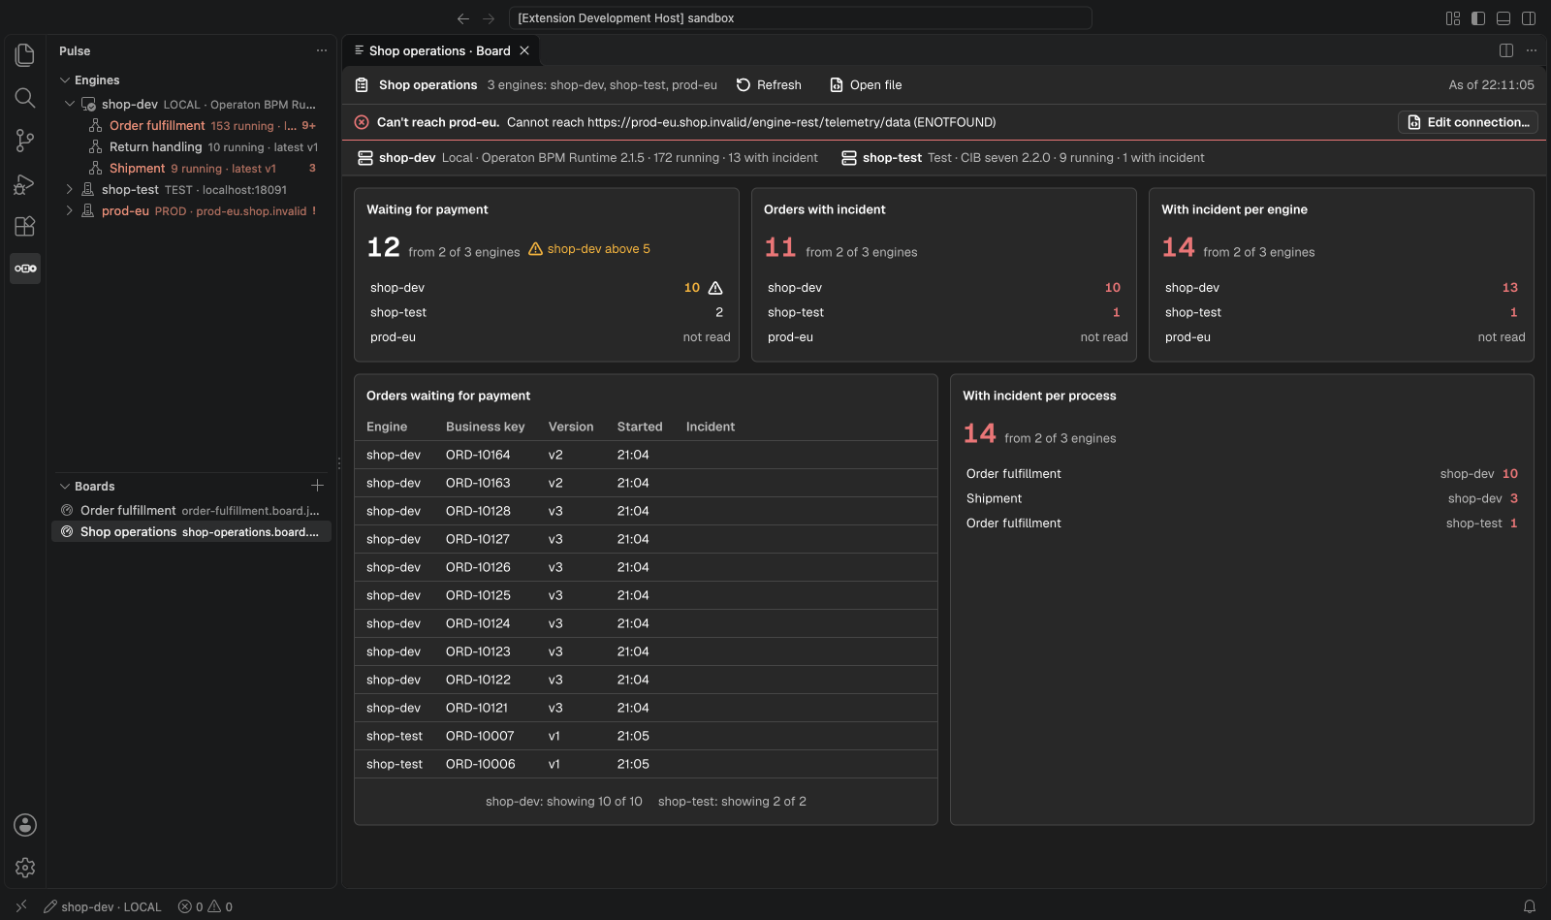Viewport: 1551px width, 920px height.
Task: Open the Run and Debug icon
Action: tap(25, 183)
